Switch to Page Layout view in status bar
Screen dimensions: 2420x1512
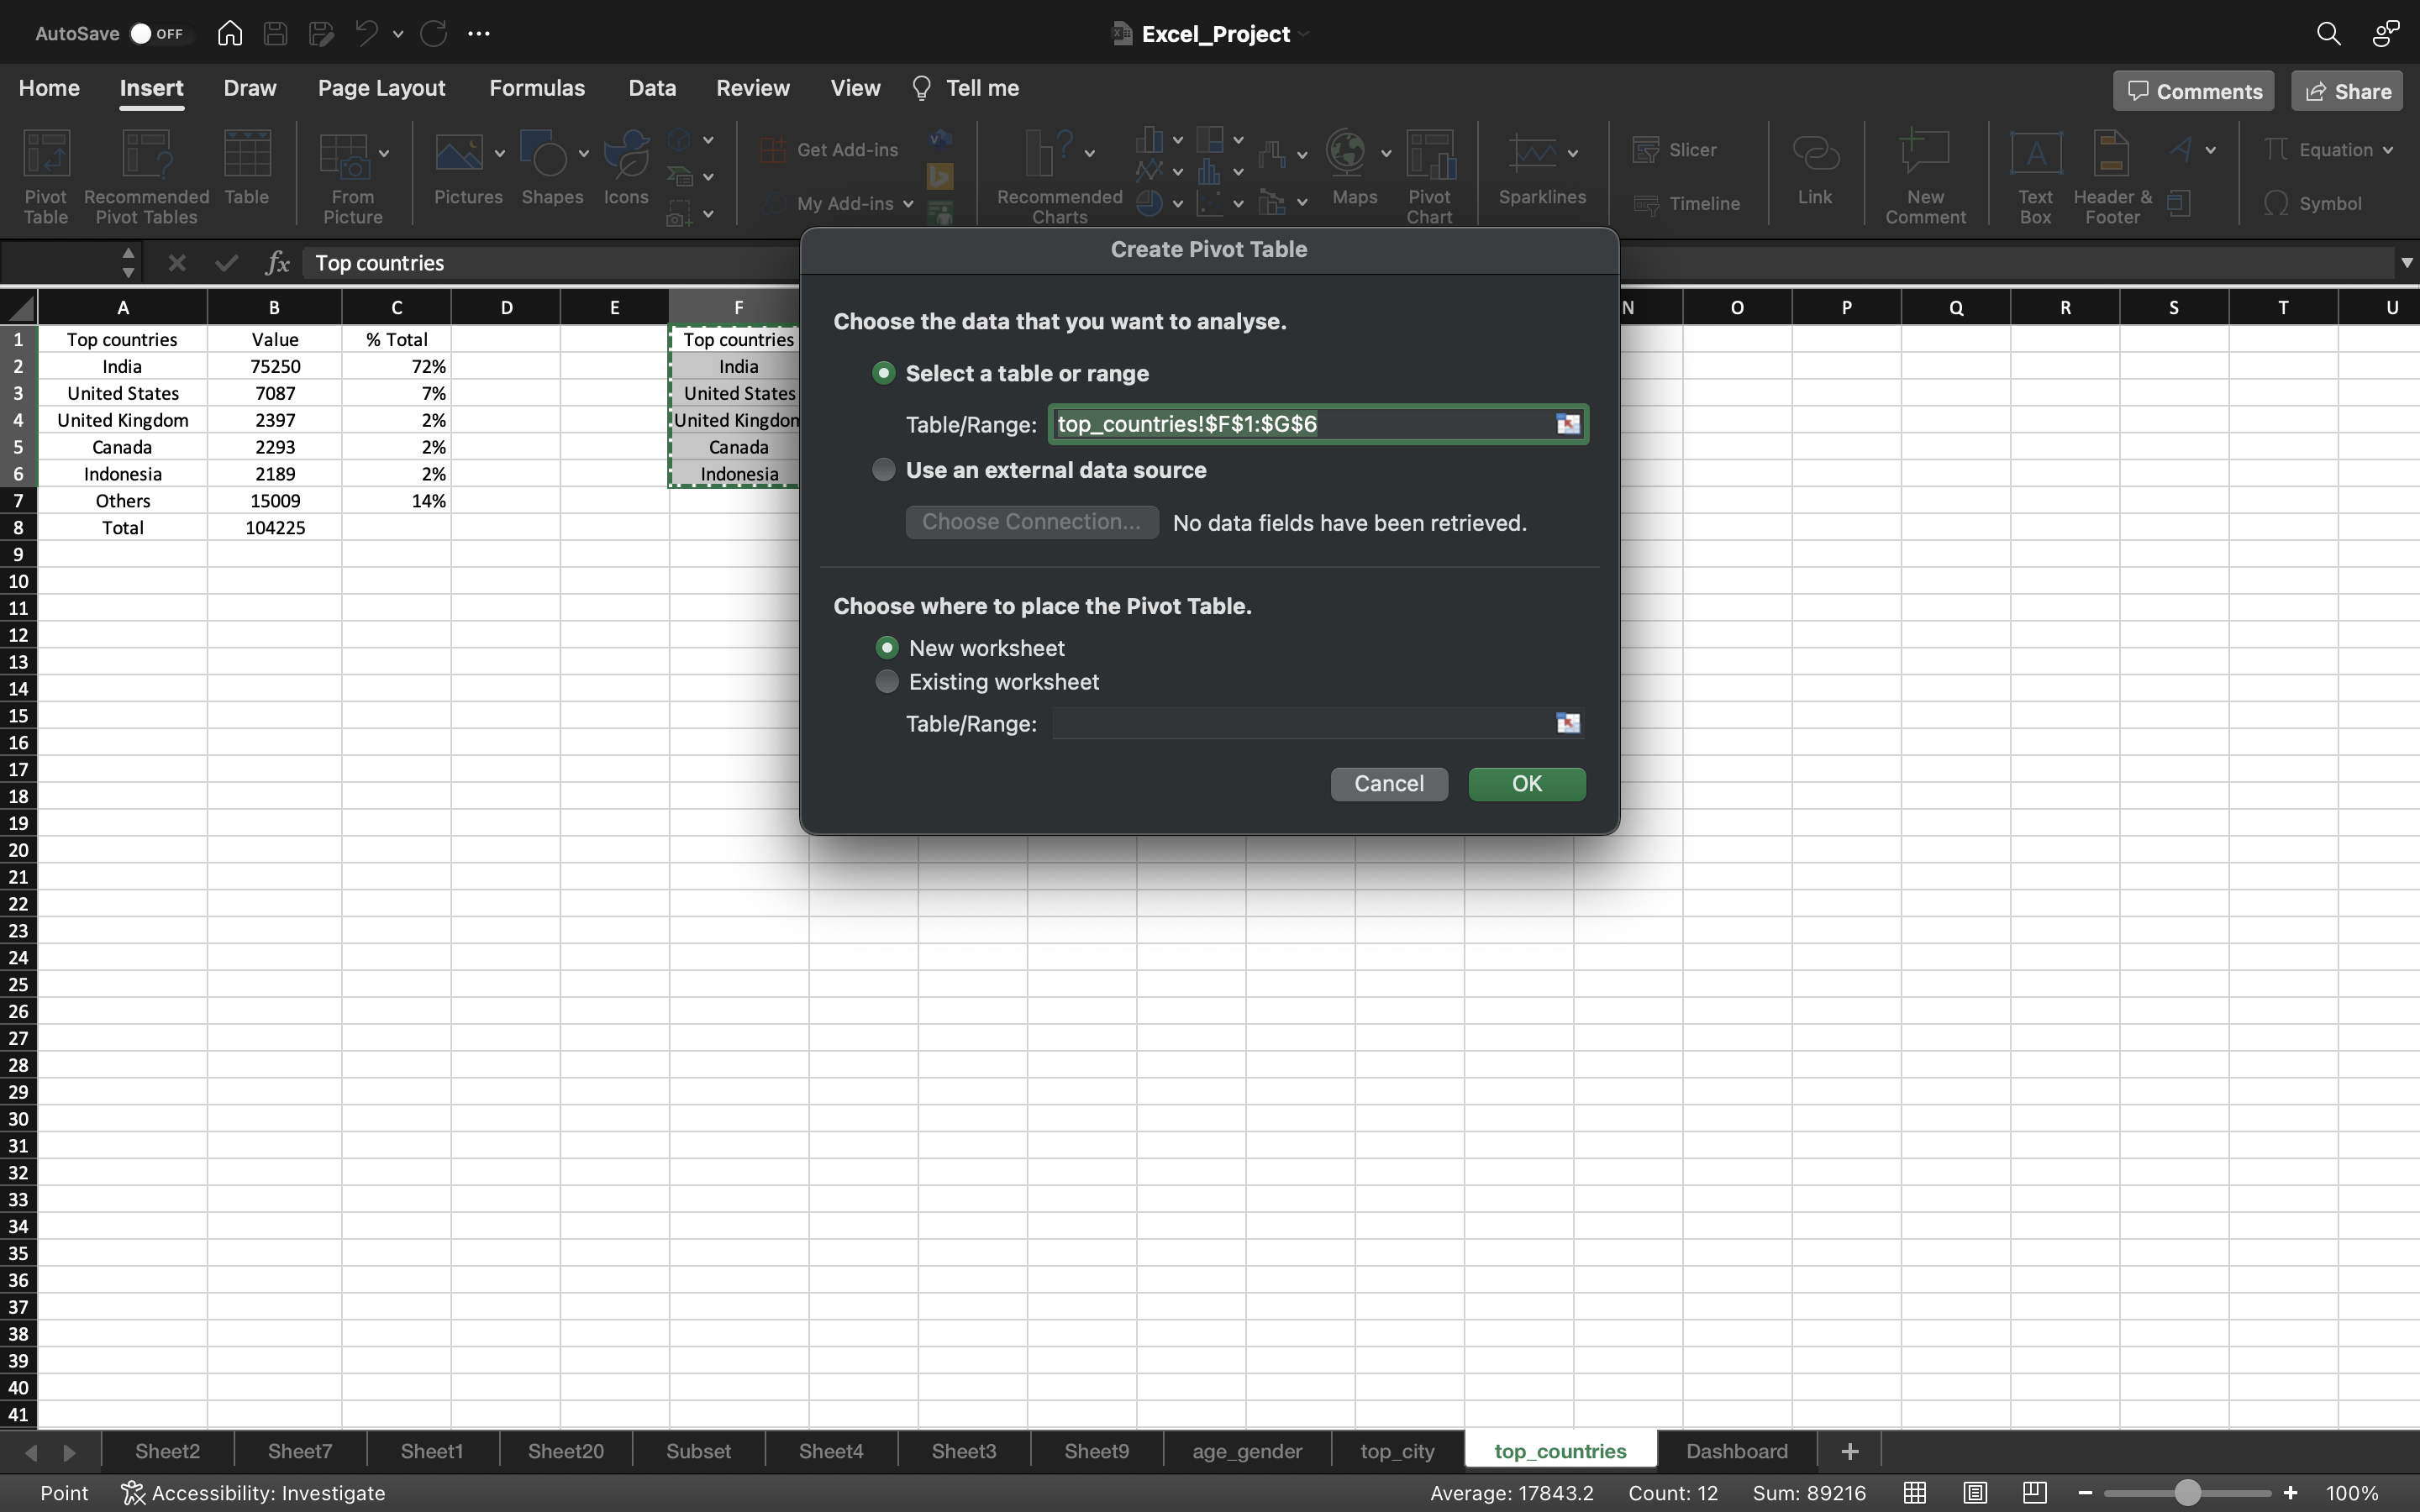[1975, 1493]
